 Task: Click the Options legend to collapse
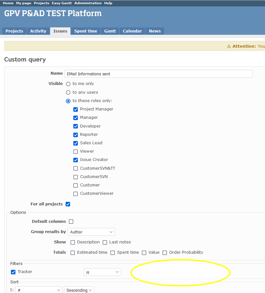[18, 212]
